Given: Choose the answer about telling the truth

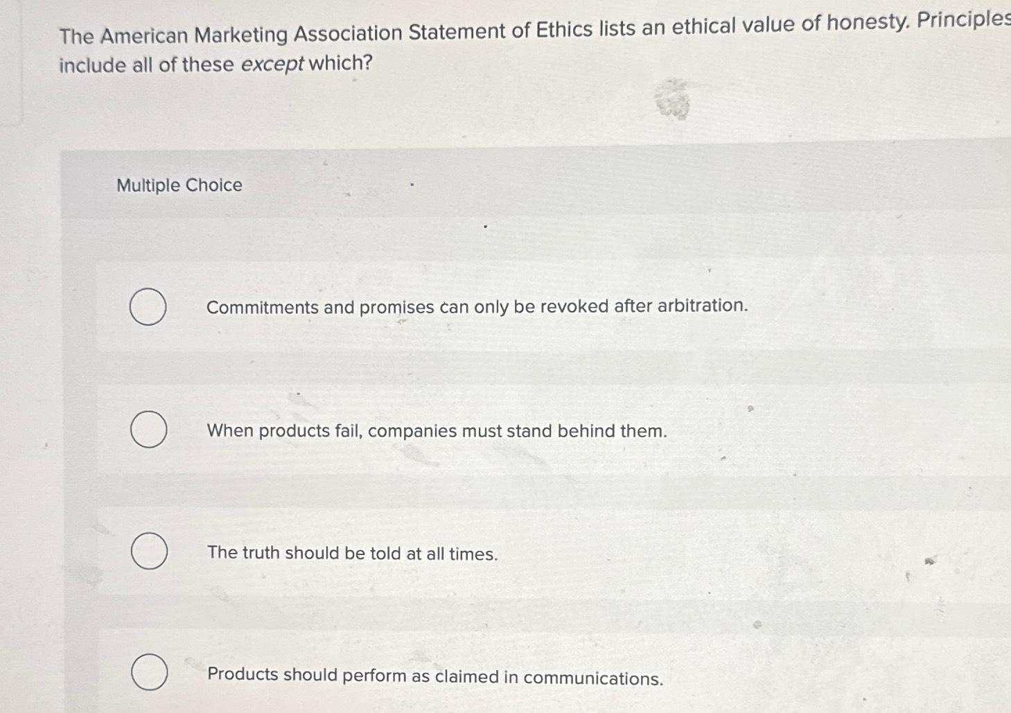Looking at the screenshot, I should (352, 554).
